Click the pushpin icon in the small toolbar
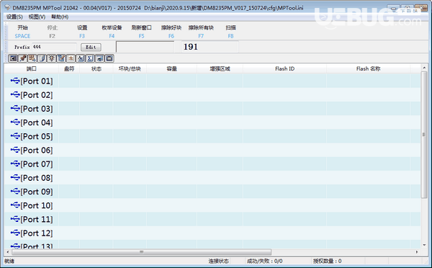This screenshot has height=268, width=432. pos(22,58)
